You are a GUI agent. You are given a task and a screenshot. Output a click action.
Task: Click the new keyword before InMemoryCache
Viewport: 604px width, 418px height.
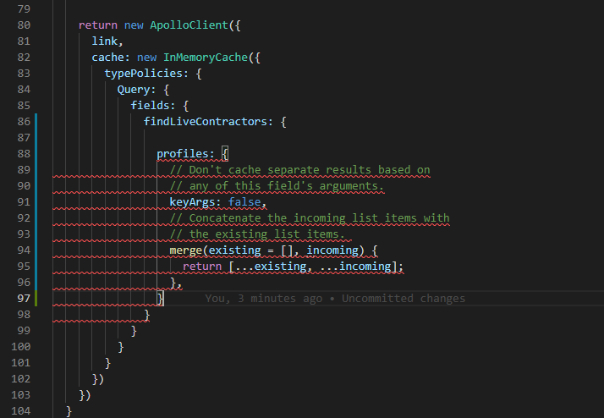tap(146, 58)
